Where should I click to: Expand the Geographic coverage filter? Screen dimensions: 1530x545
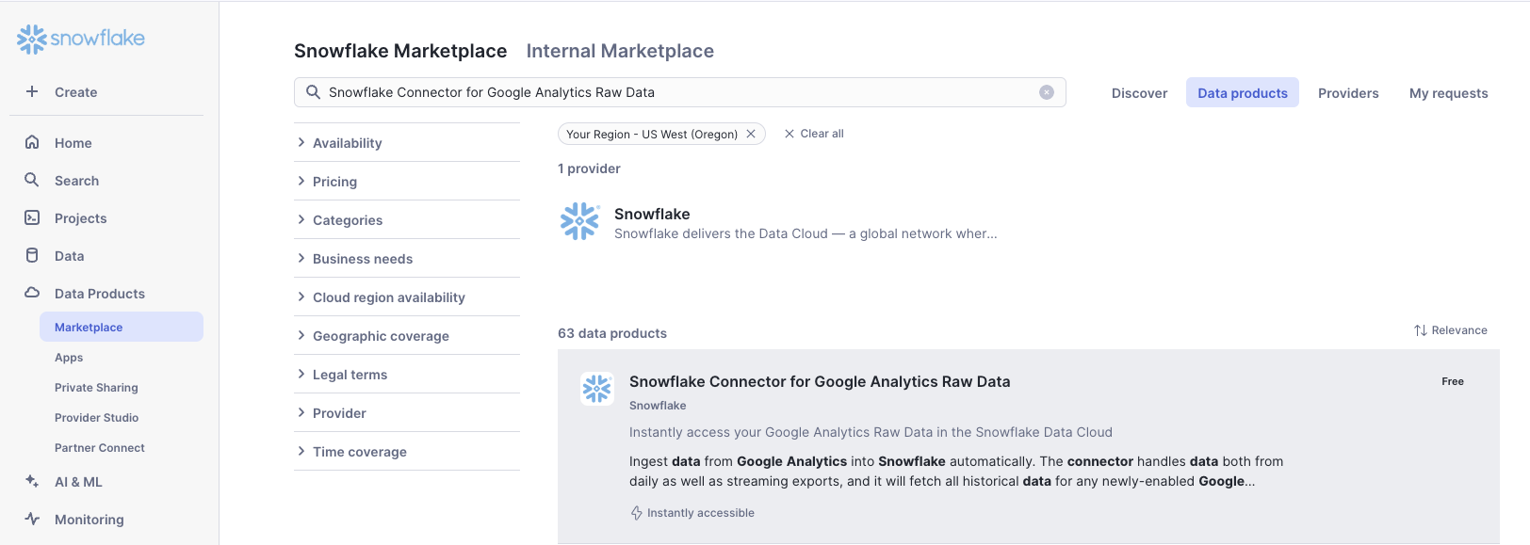pyautogui.click(x=381, y=336)
